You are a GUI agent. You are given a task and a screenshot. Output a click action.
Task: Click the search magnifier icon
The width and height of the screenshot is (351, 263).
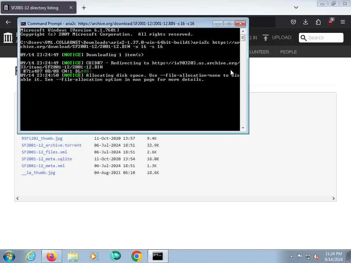click(303, 38)
